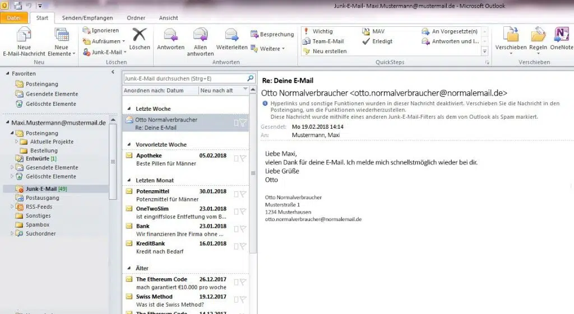The width and height of the screenshot is (574, 314).
Task: Flag the Apotheke message
Action: pos(243,158)
